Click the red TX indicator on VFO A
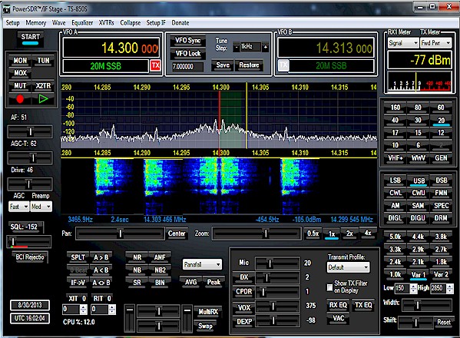Viewport: 460px width, 338px height. tap(155, 65)
